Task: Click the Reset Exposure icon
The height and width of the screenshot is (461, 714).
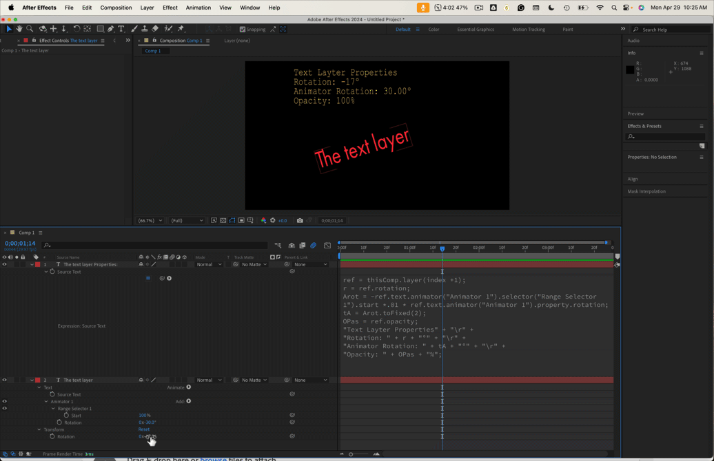Action: tap(273, 220)
